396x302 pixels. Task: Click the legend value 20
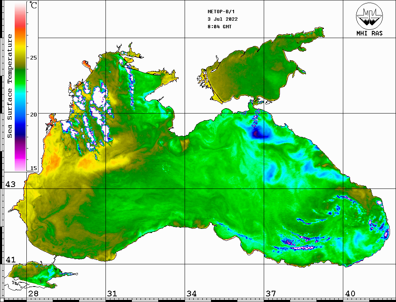(x=33, y=115)
